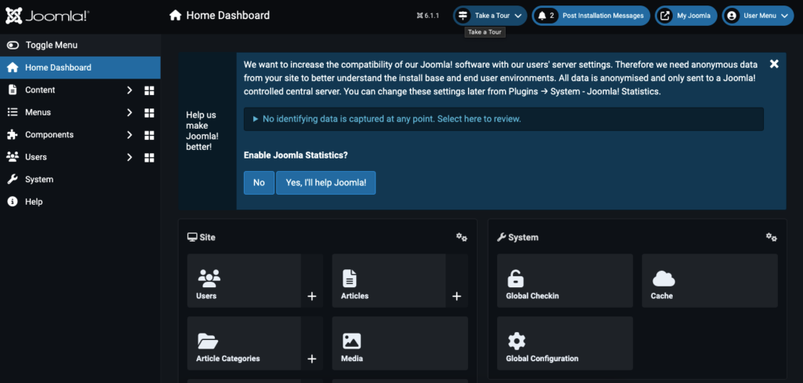Image resolution: width=803 pixels, height=383 pixels.
Task: Open the Media tile
Action: point(400,344)
